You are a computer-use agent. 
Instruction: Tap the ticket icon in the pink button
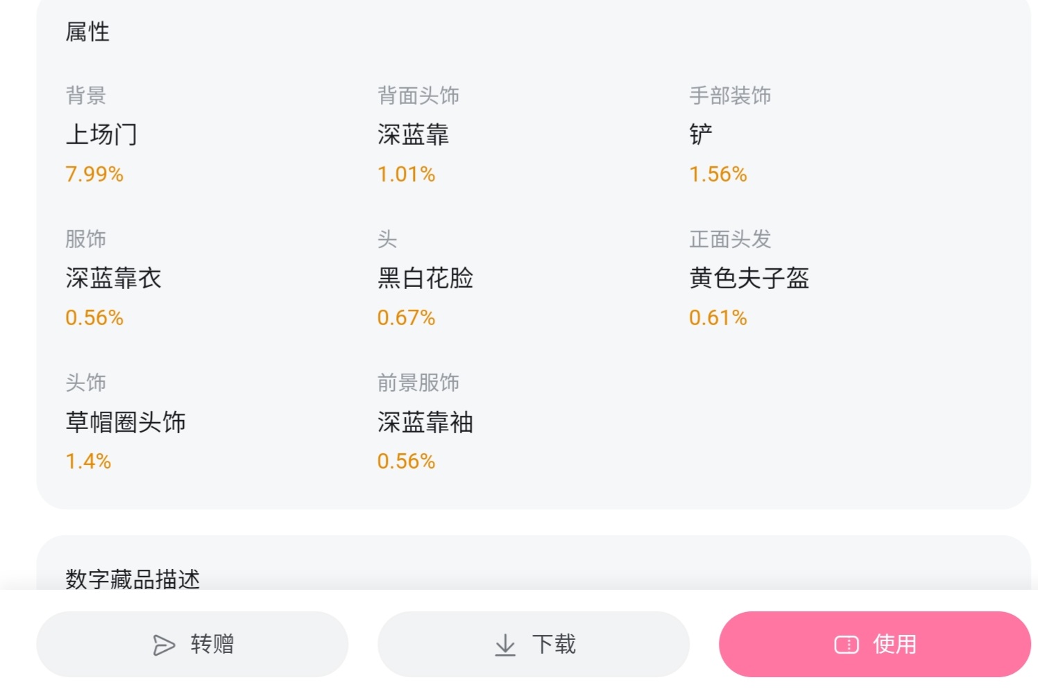[846, 645]
